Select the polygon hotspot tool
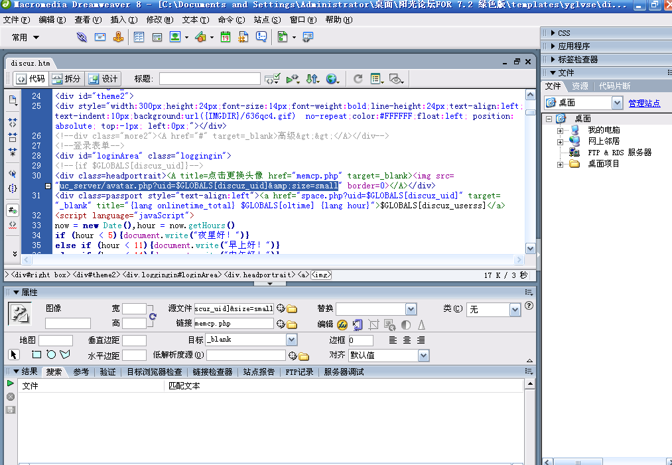The height and width of the screenshot is (465, 672). tap(65, 355)
